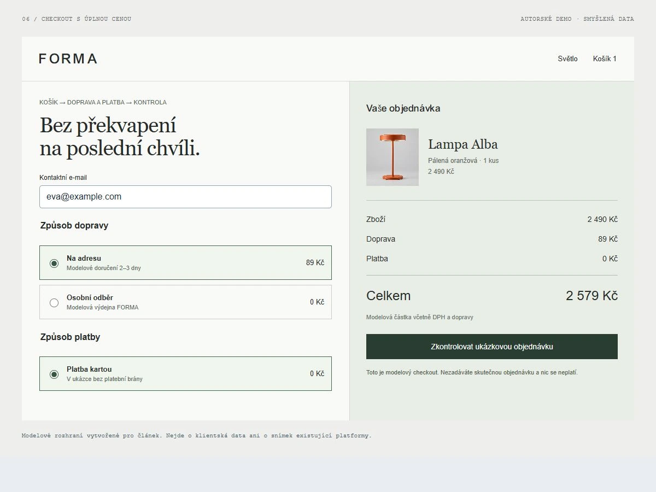This screenshot has width=656, height=492.
Task: Choose the Osobní odběr radio option
Action: (x=54, y=302)
